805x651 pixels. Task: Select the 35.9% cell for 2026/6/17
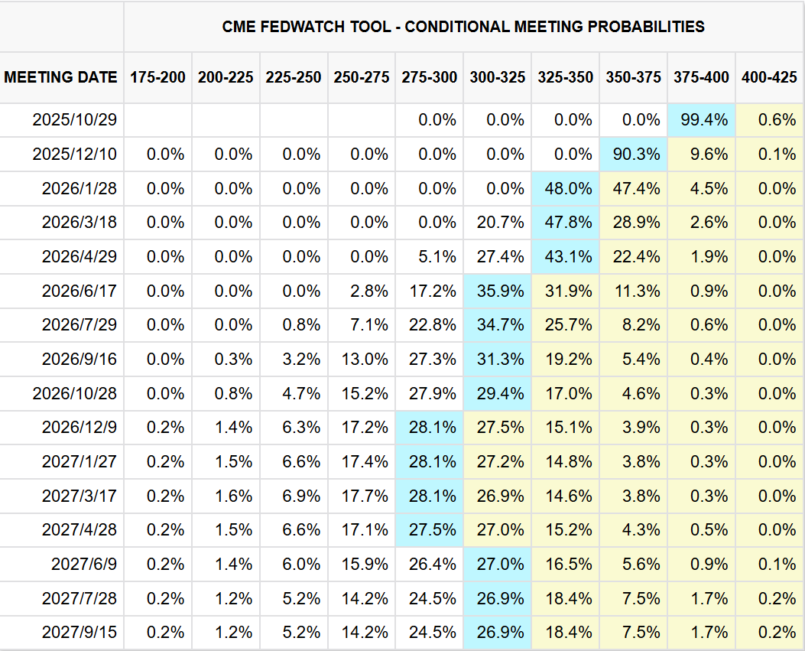click(x=497, y=291)
